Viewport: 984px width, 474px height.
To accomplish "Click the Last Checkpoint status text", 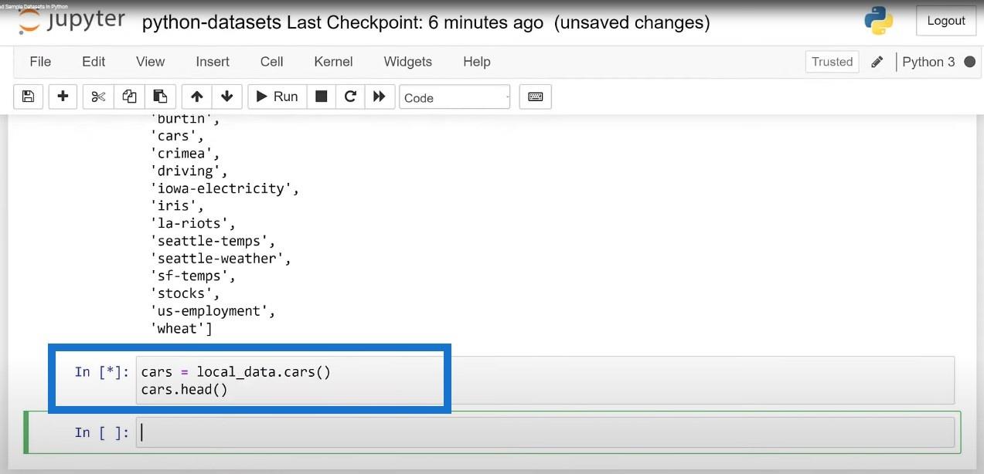I will (x=415, y=22).
